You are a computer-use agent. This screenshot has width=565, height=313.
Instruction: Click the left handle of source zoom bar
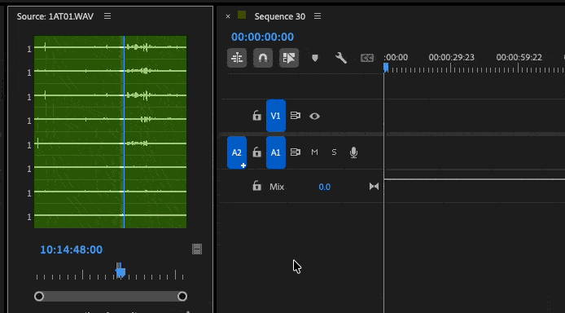point(39,297)
